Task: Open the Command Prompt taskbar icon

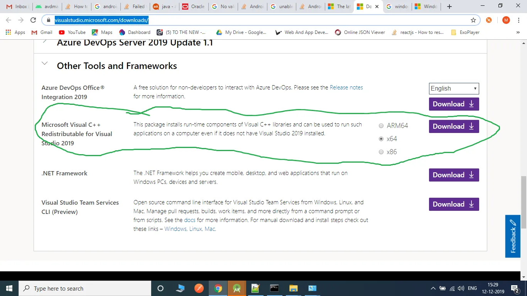Action: point(274,288)
